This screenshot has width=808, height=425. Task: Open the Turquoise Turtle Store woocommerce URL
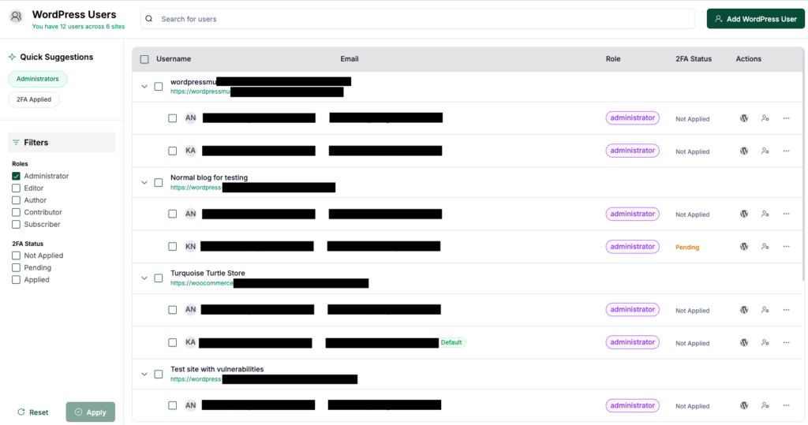pyautogui.click(x=202, y=283)
